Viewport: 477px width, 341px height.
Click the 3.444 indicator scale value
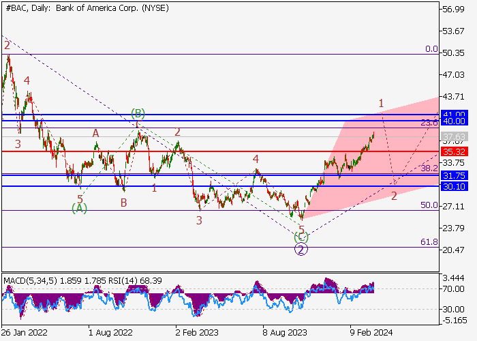(454, 278)
